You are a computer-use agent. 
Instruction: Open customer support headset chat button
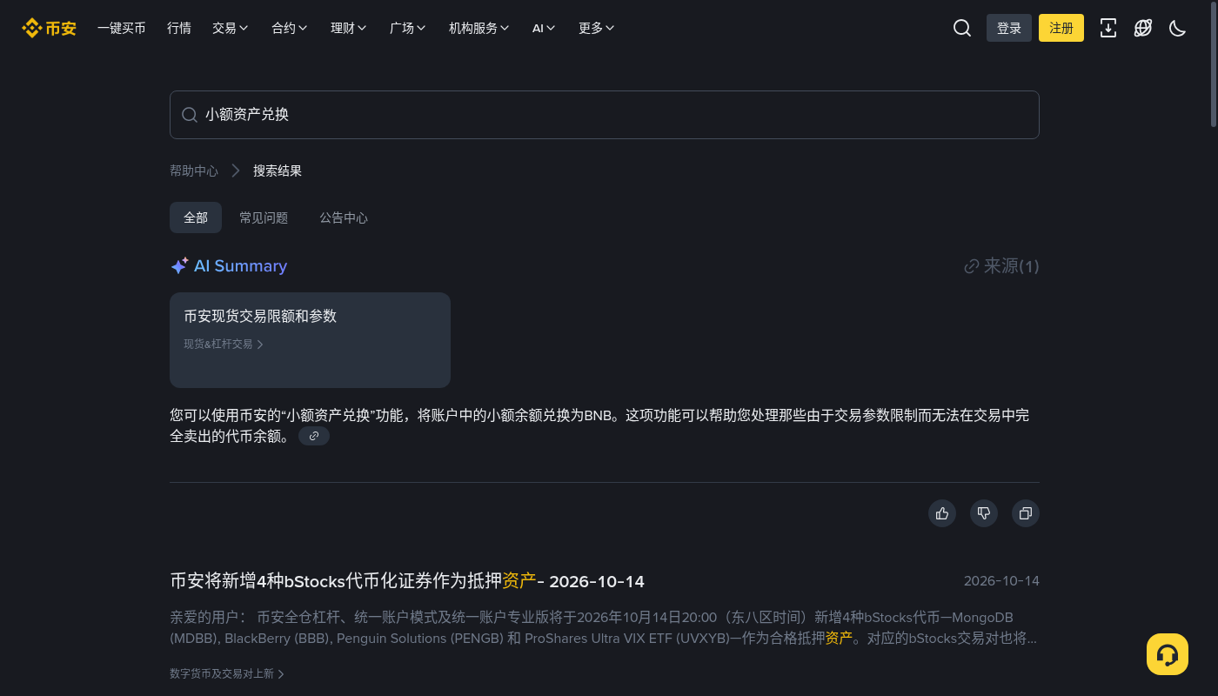pyautogui.click(x=1168, y=654)
